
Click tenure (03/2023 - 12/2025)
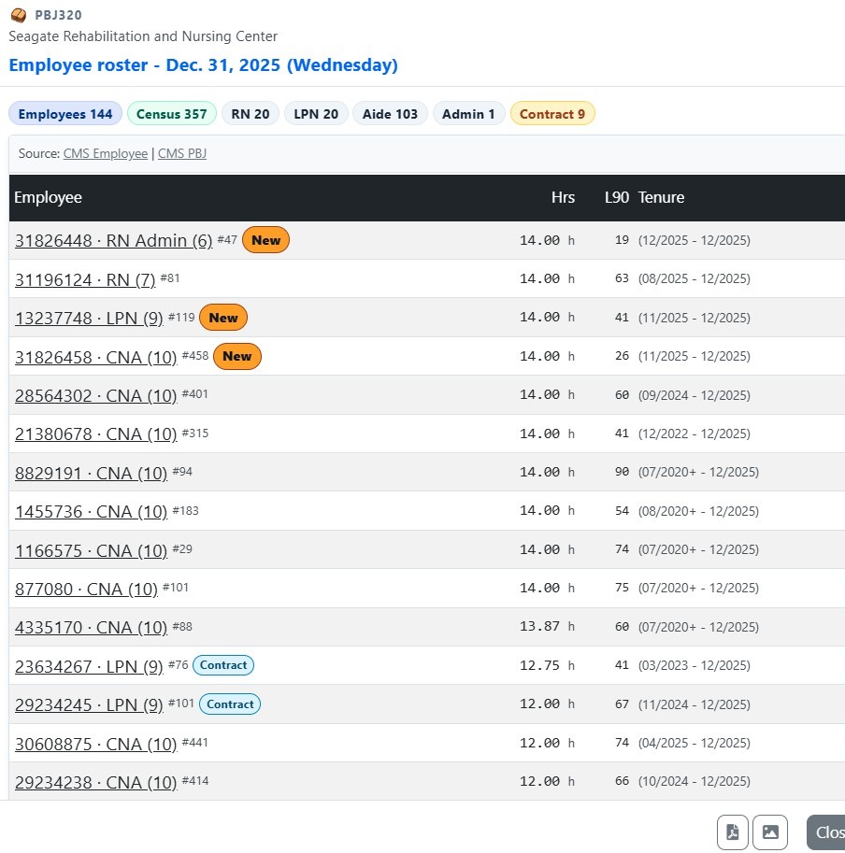click(695, 665)
